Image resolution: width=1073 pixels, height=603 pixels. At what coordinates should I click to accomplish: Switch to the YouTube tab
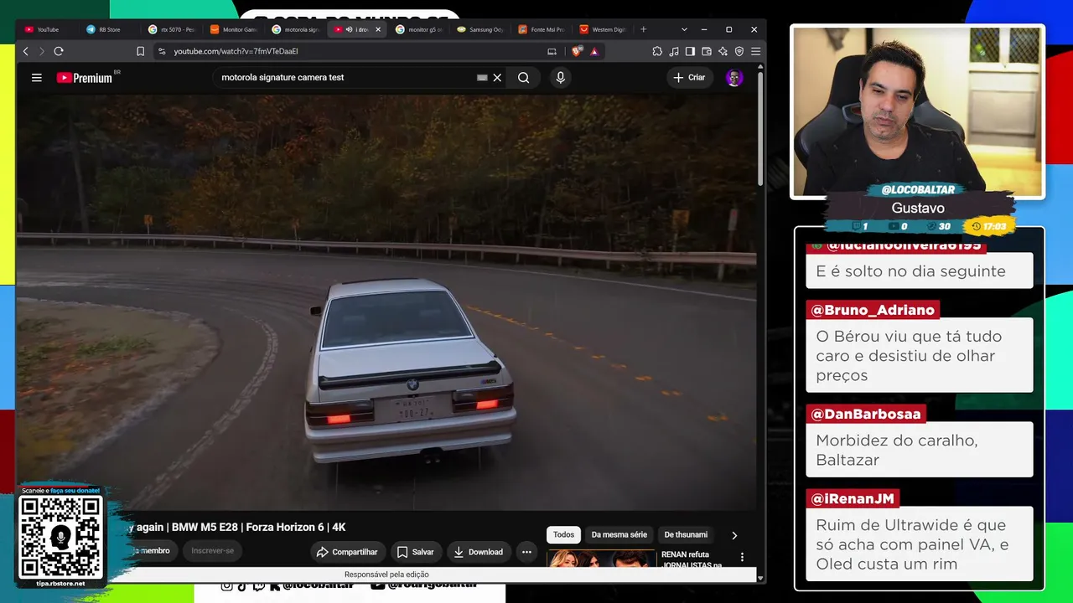(49, 29)
